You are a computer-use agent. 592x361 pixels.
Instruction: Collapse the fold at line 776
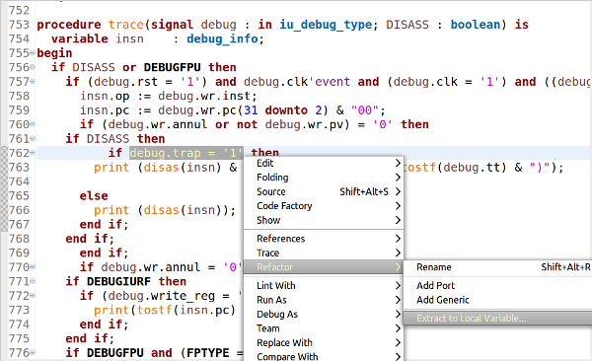pyautogui.click(x=33, y=353)
